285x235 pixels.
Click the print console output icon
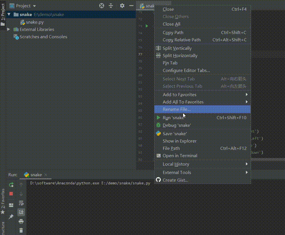(x=21, y=221)
